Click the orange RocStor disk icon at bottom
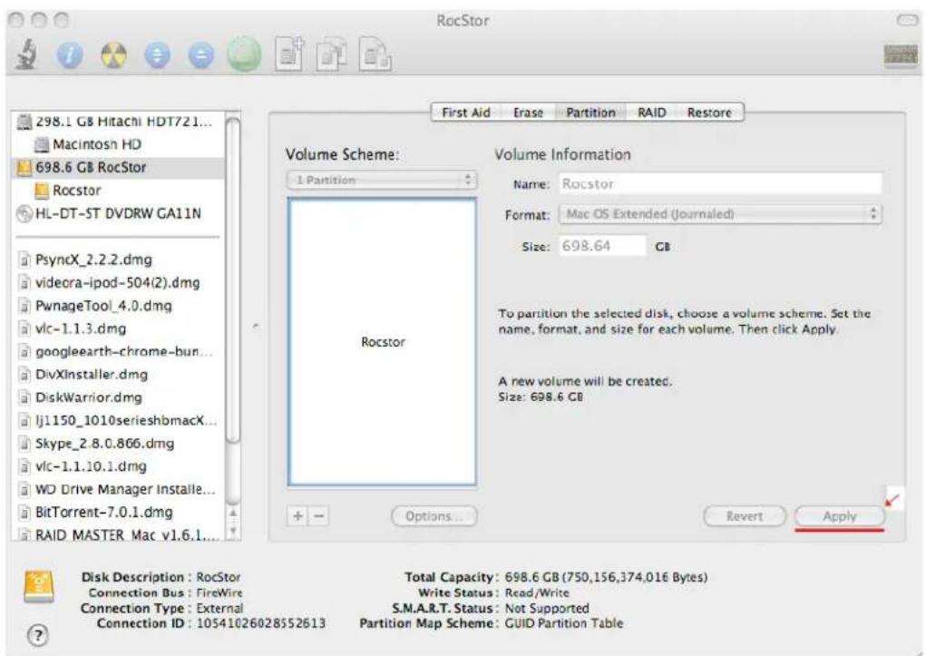The height and width of the screenshot is (656, 926). click(39, 587)
